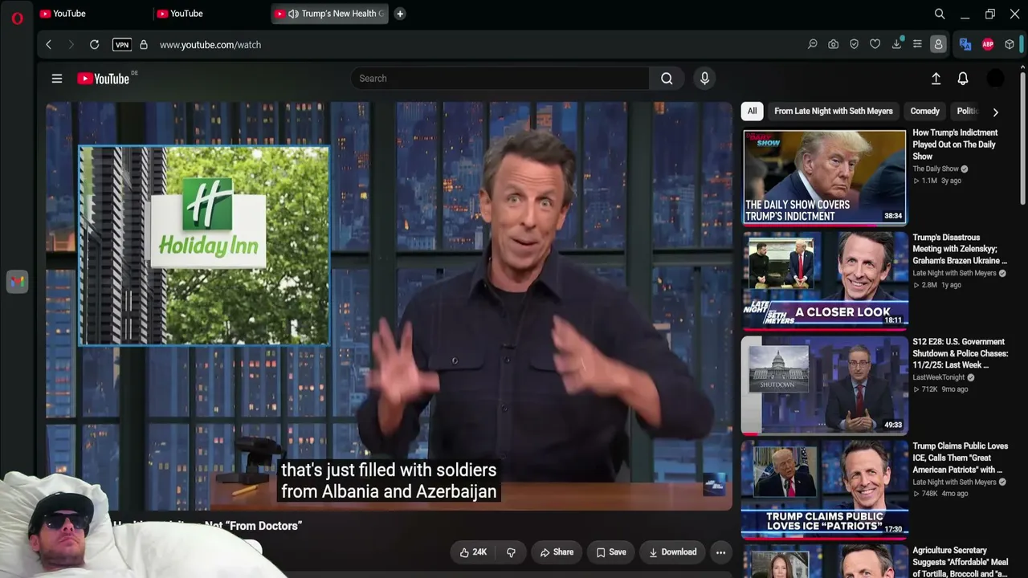Save the video to a playlist
The image size is (1028, 578).
[x=610, y=552]
